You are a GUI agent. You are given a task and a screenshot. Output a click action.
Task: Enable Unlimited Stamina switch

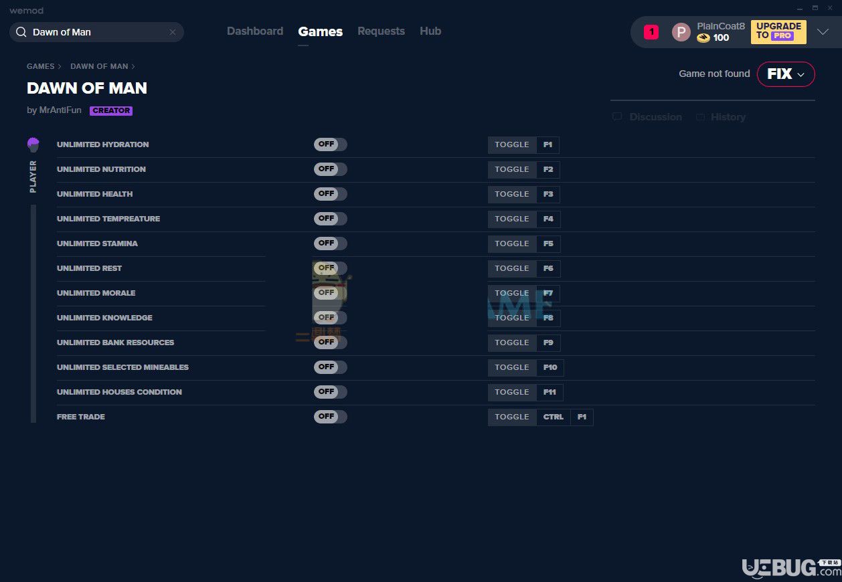click(x=331, y=244)
